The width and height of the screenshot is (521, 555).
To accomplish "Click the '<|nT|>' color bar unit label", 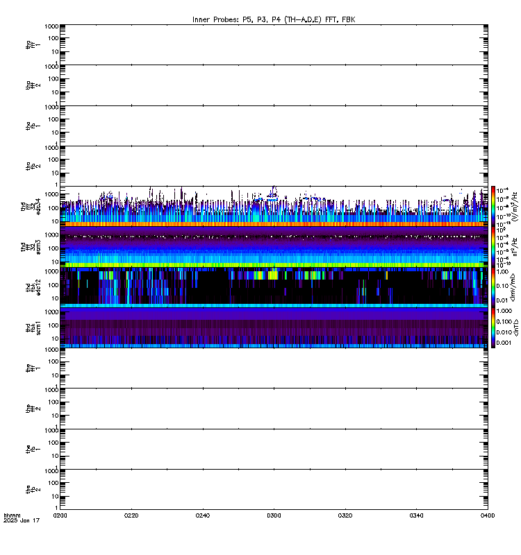I will tap(516, 327).
